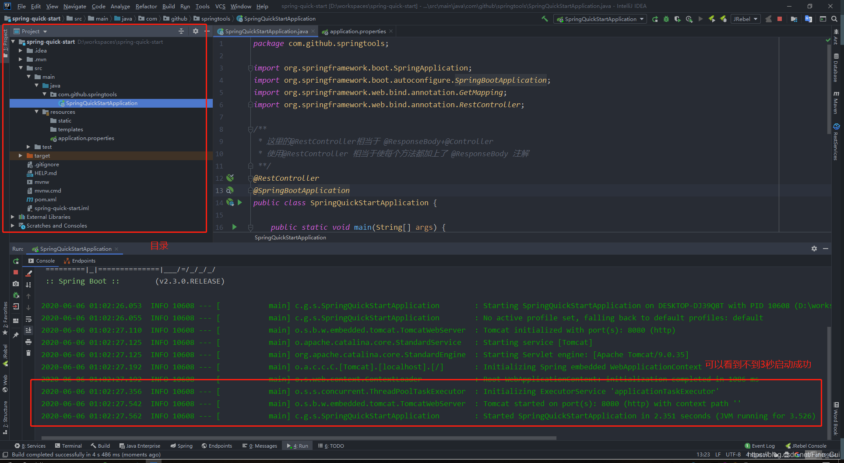Click Run with Coverage icon

click(678, 19)
